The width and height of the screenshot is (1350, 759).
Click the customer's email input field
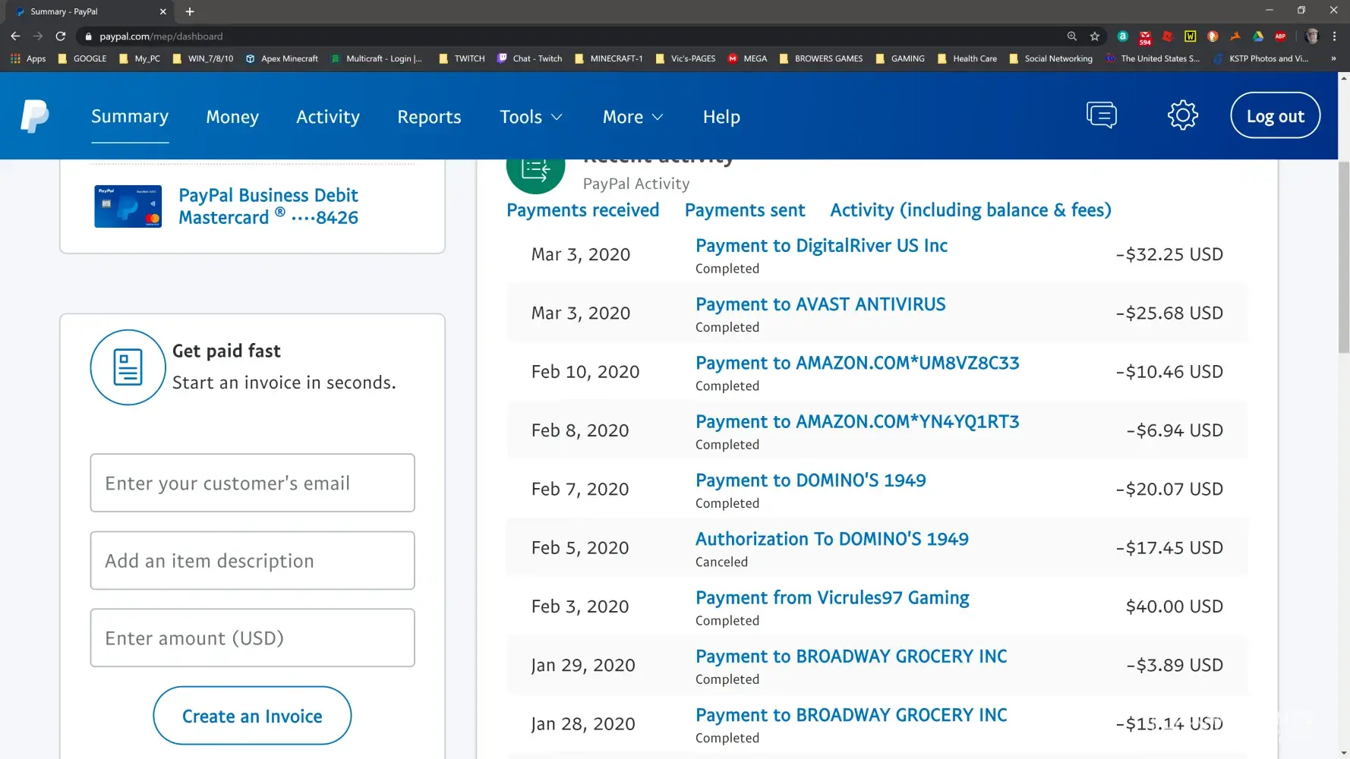pos(252,483)
